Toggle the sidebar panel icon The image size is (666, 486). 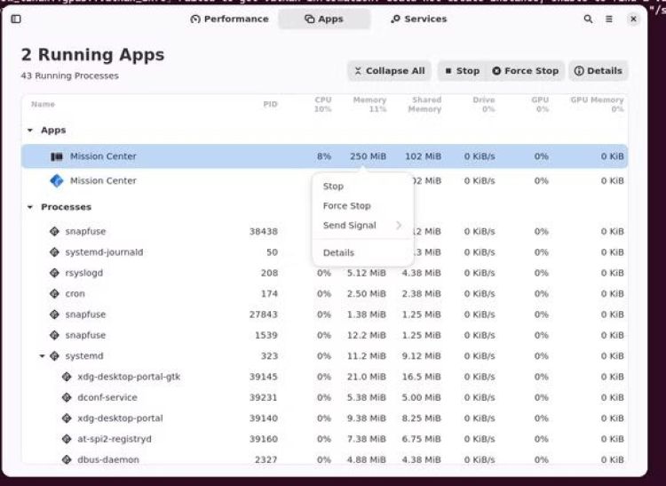click(16, 19)
